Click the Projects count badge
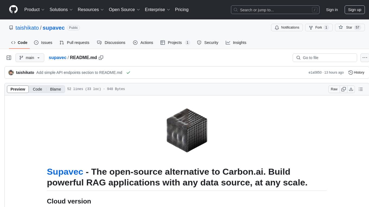This screenshot has width=369, height=207. (187, 43)
